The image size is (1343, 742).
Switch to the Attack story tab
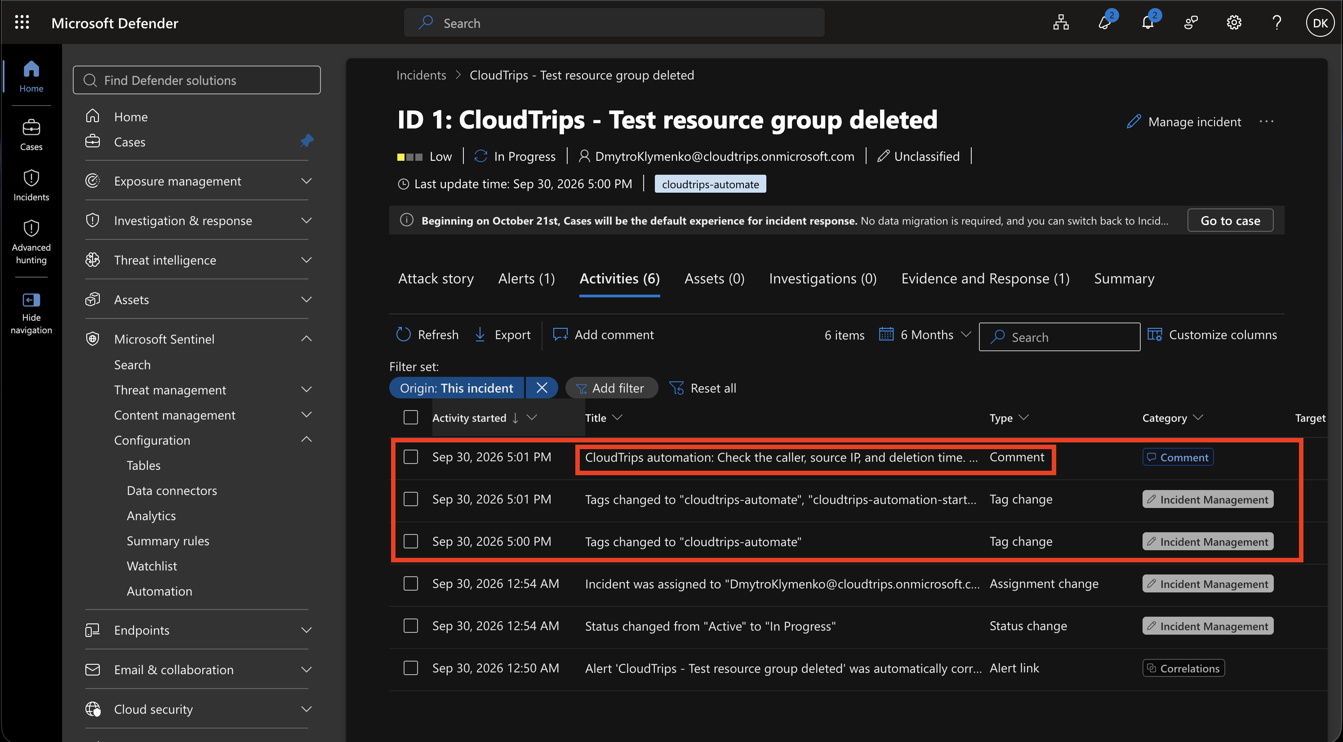point(436,278)
